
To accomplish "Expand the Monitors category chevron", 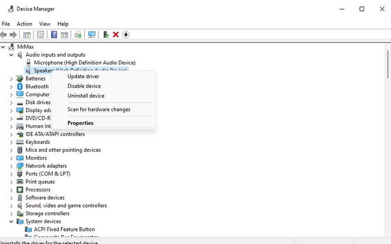I will (11, 158).
